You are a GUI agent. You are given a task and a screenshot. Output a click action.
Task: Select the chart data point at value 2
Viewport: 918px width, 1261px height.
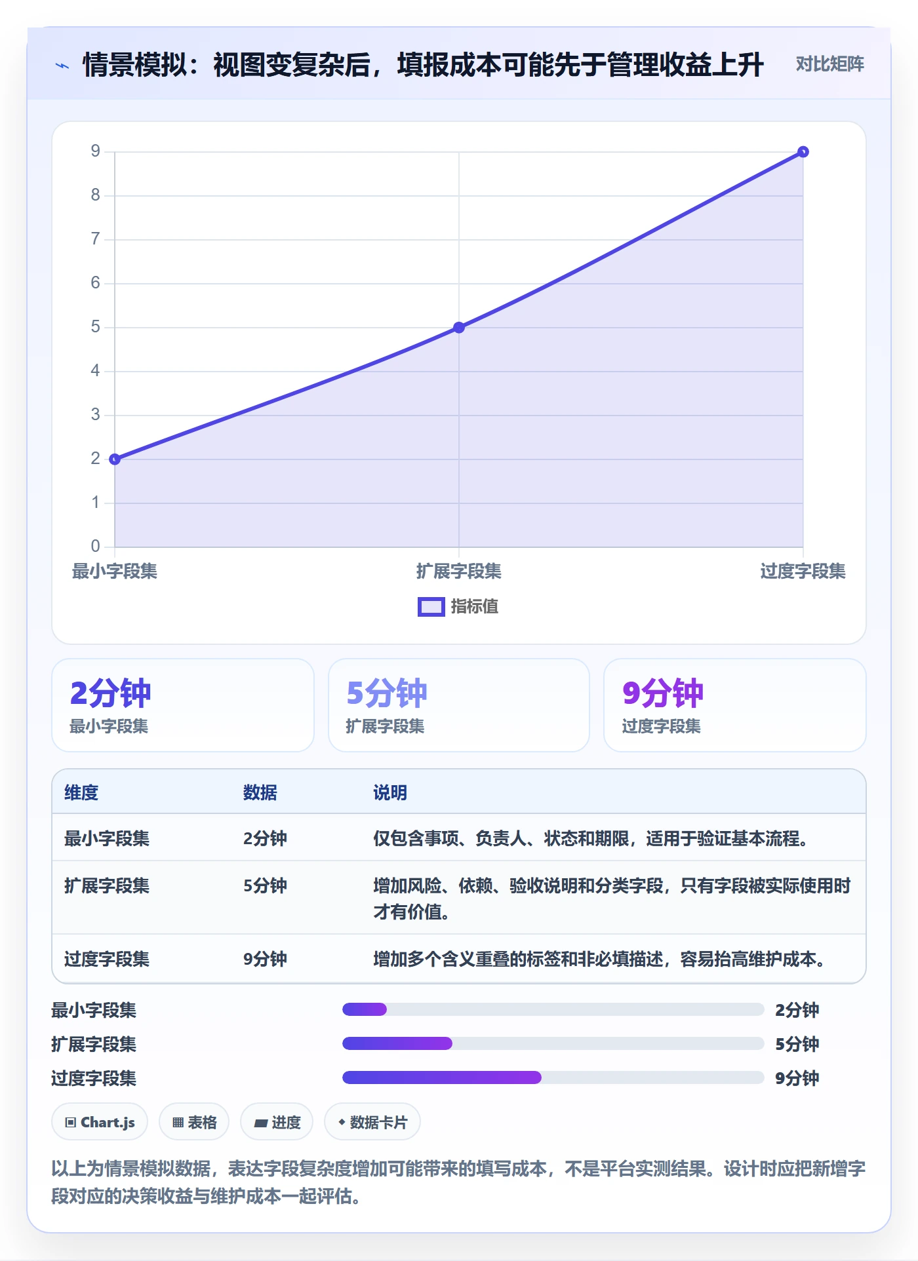(x=115, y=459)
